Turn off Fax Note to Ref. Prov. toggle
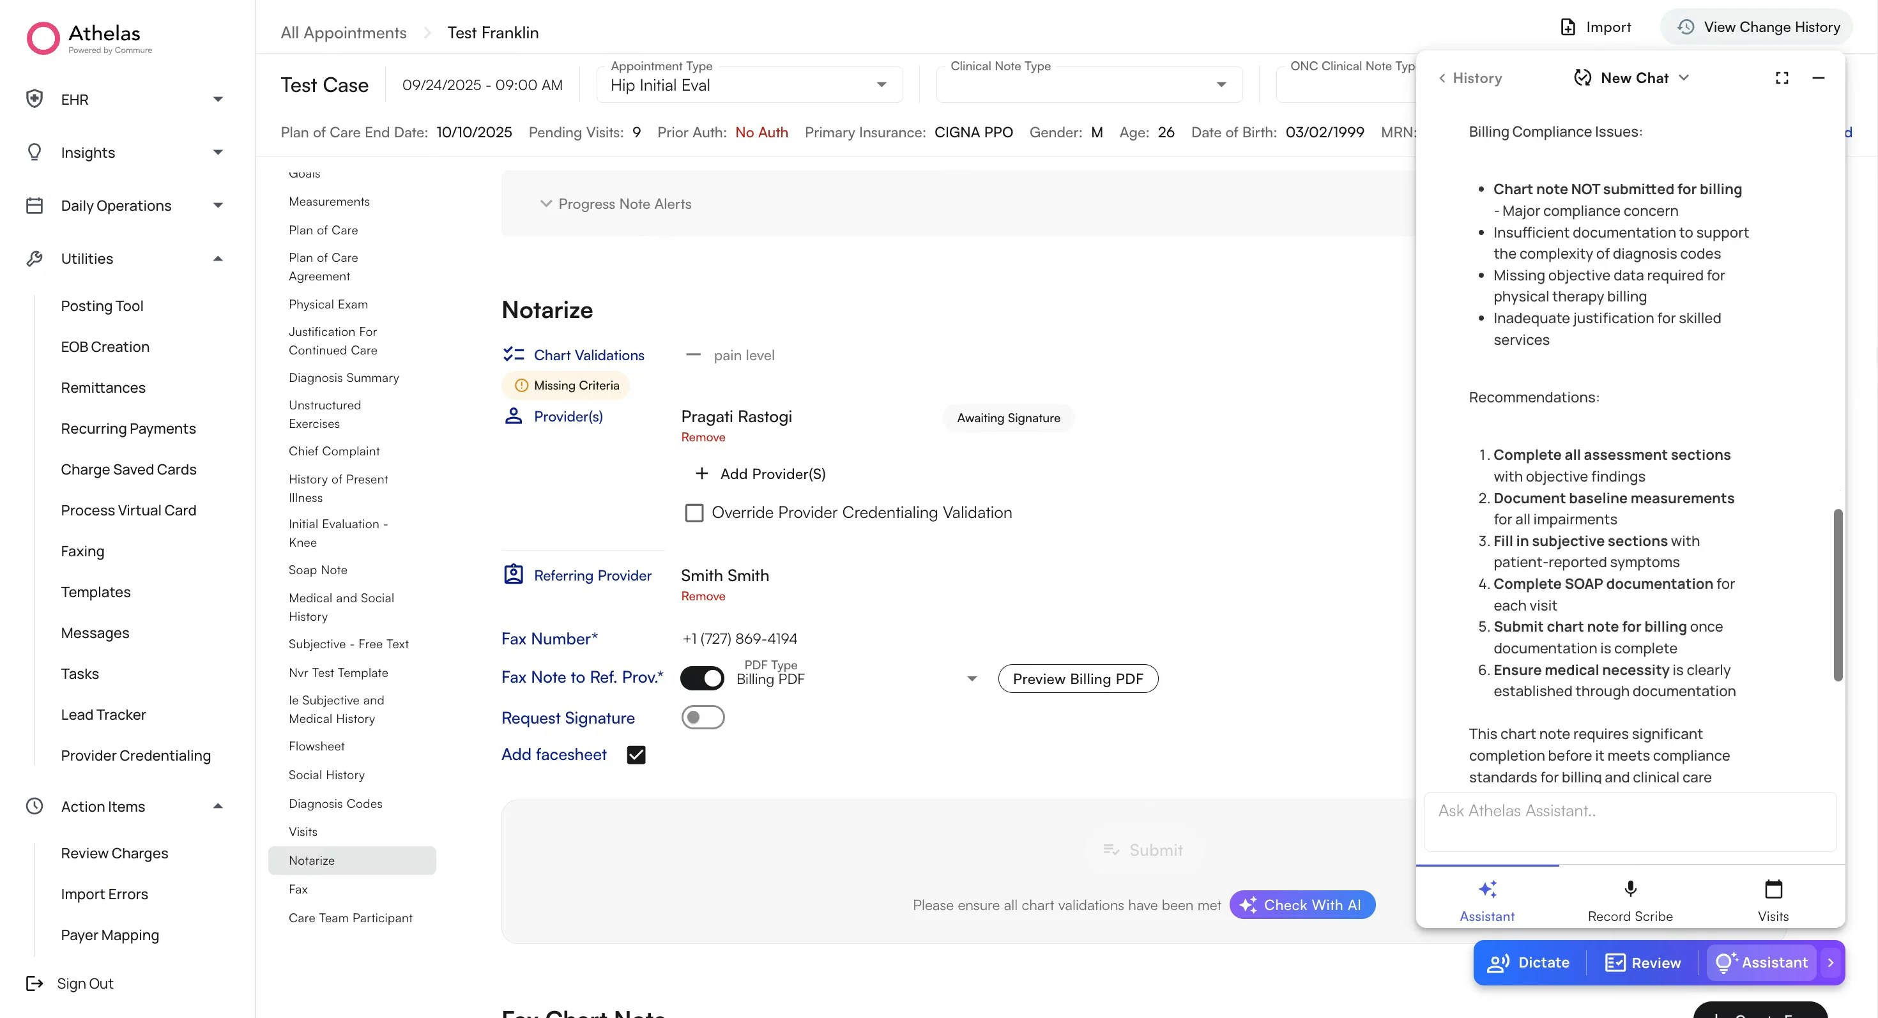 tap(702, 678)
